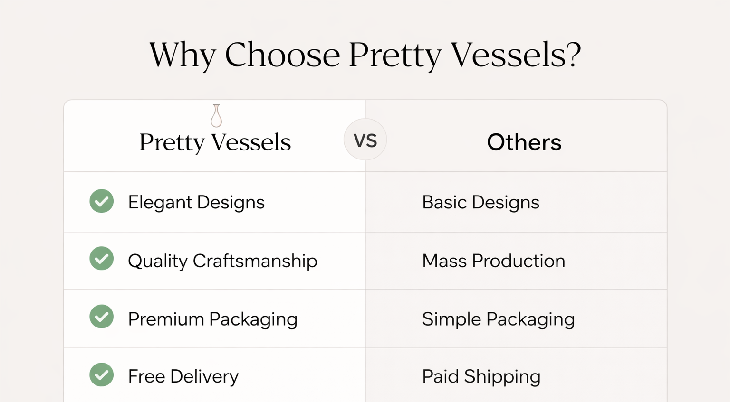Screen dimensions: 730x402
Task: Select the 'Why Choose Pretty Vessels?' heading
Action: coord(365,55)
